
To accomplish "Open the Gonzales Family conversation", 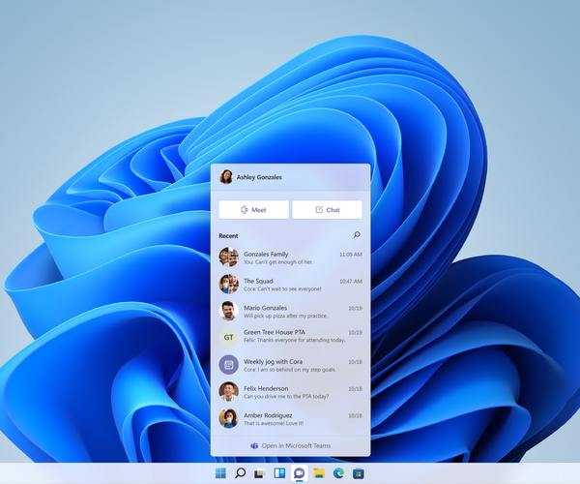I will point(290,257).
